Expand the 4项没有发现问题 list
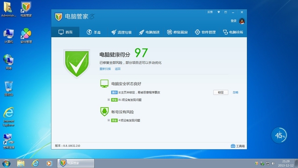This screenshot has height=168, width=298. (108, 120)
